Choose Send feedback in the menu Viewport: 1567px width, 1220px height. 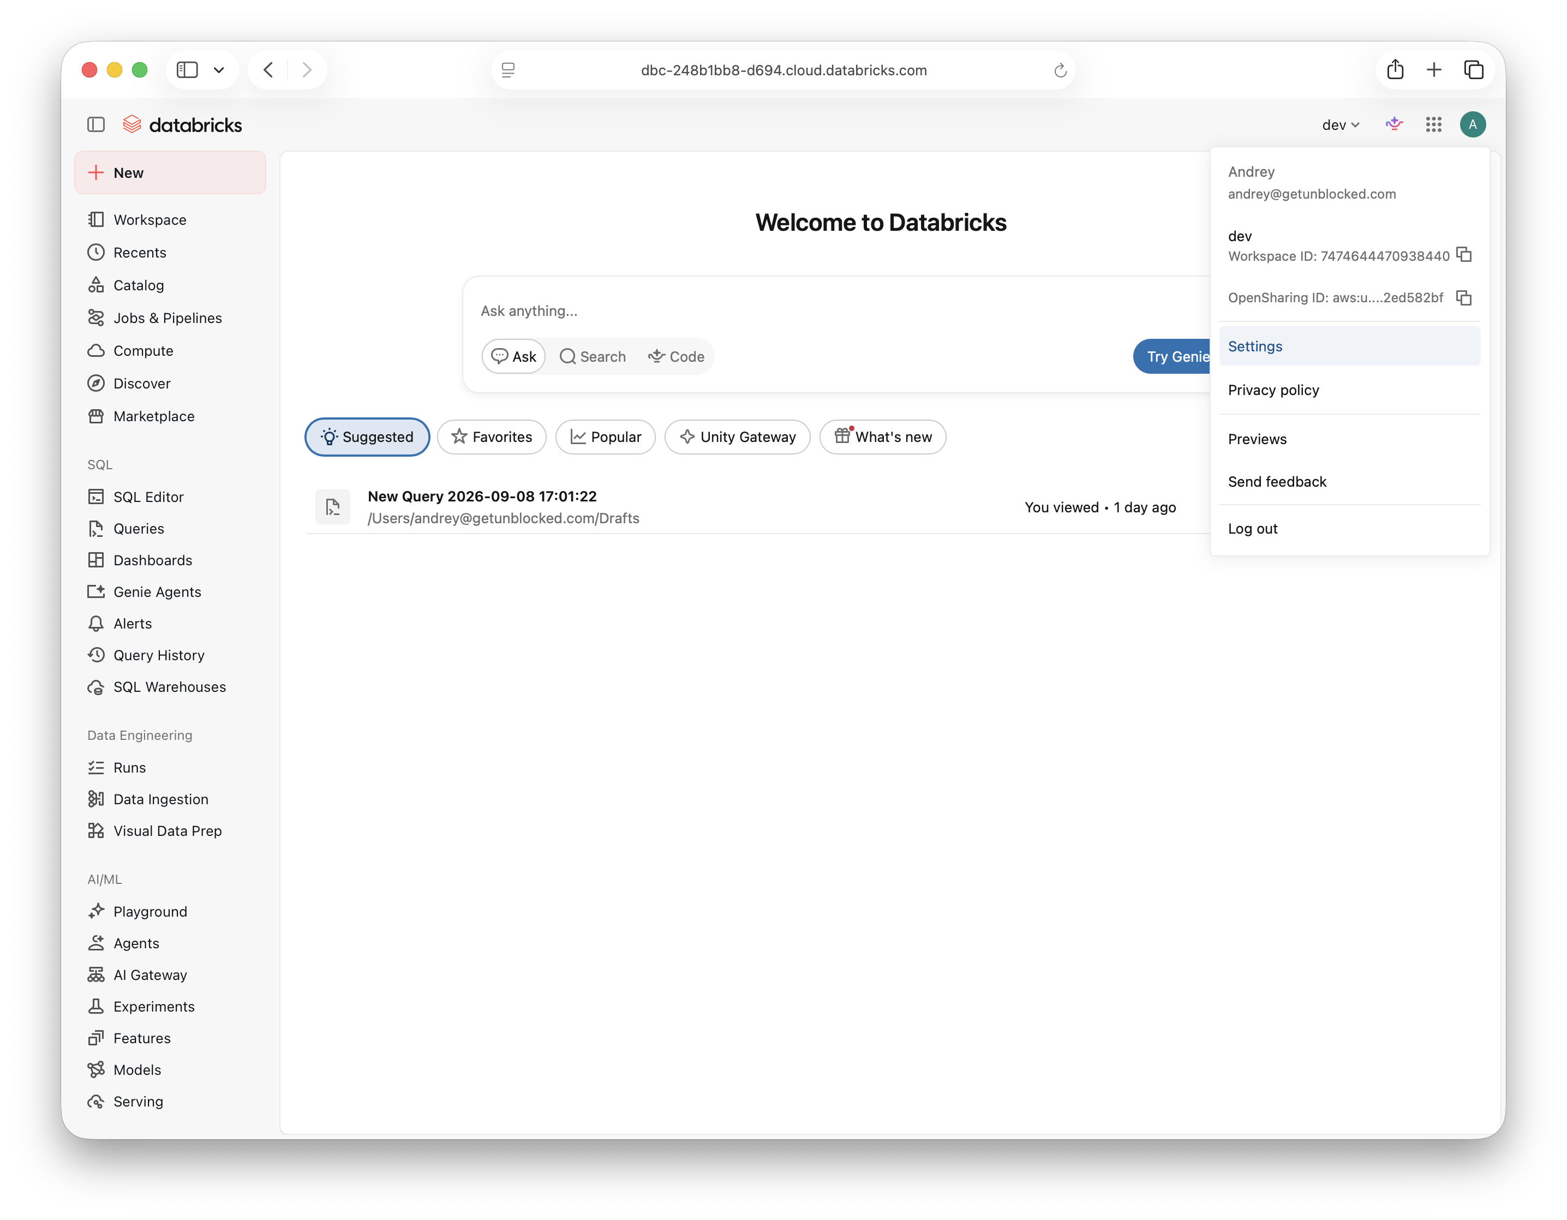pos(1349,482)
